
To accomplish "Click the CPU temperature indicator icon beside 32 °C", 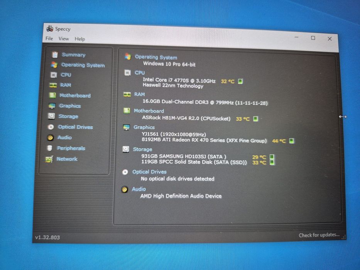I will click(240, 81).
